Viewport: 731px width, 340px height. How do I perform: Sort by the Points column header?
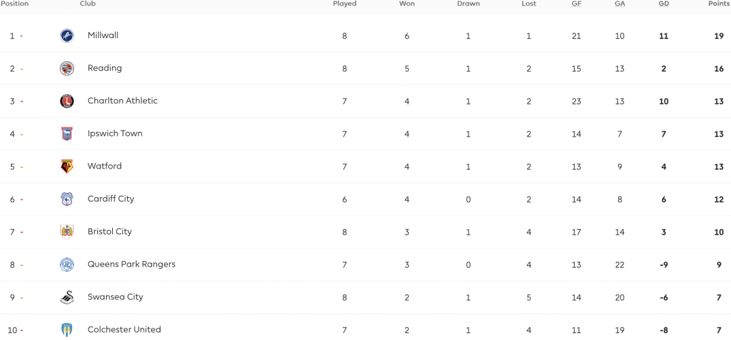[x=719, y=3]
